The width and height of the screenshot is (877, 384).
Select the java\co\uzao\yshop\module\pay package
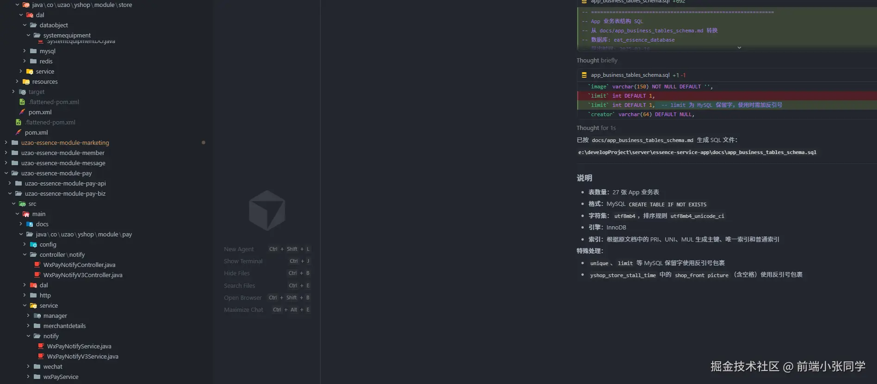pyautogui.click(x=84, y=234)
